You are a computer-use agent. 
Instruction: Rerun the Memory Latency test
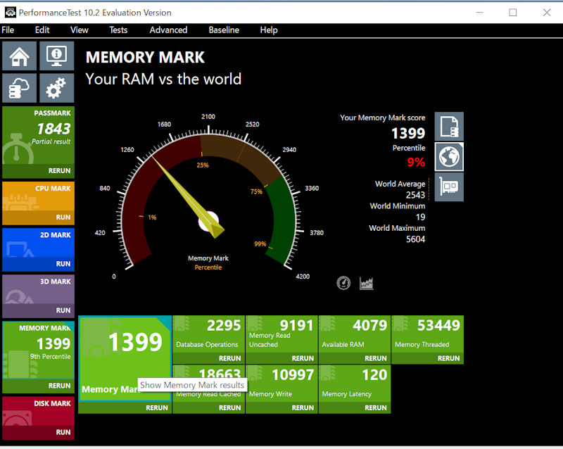click(x=376, y=408)
